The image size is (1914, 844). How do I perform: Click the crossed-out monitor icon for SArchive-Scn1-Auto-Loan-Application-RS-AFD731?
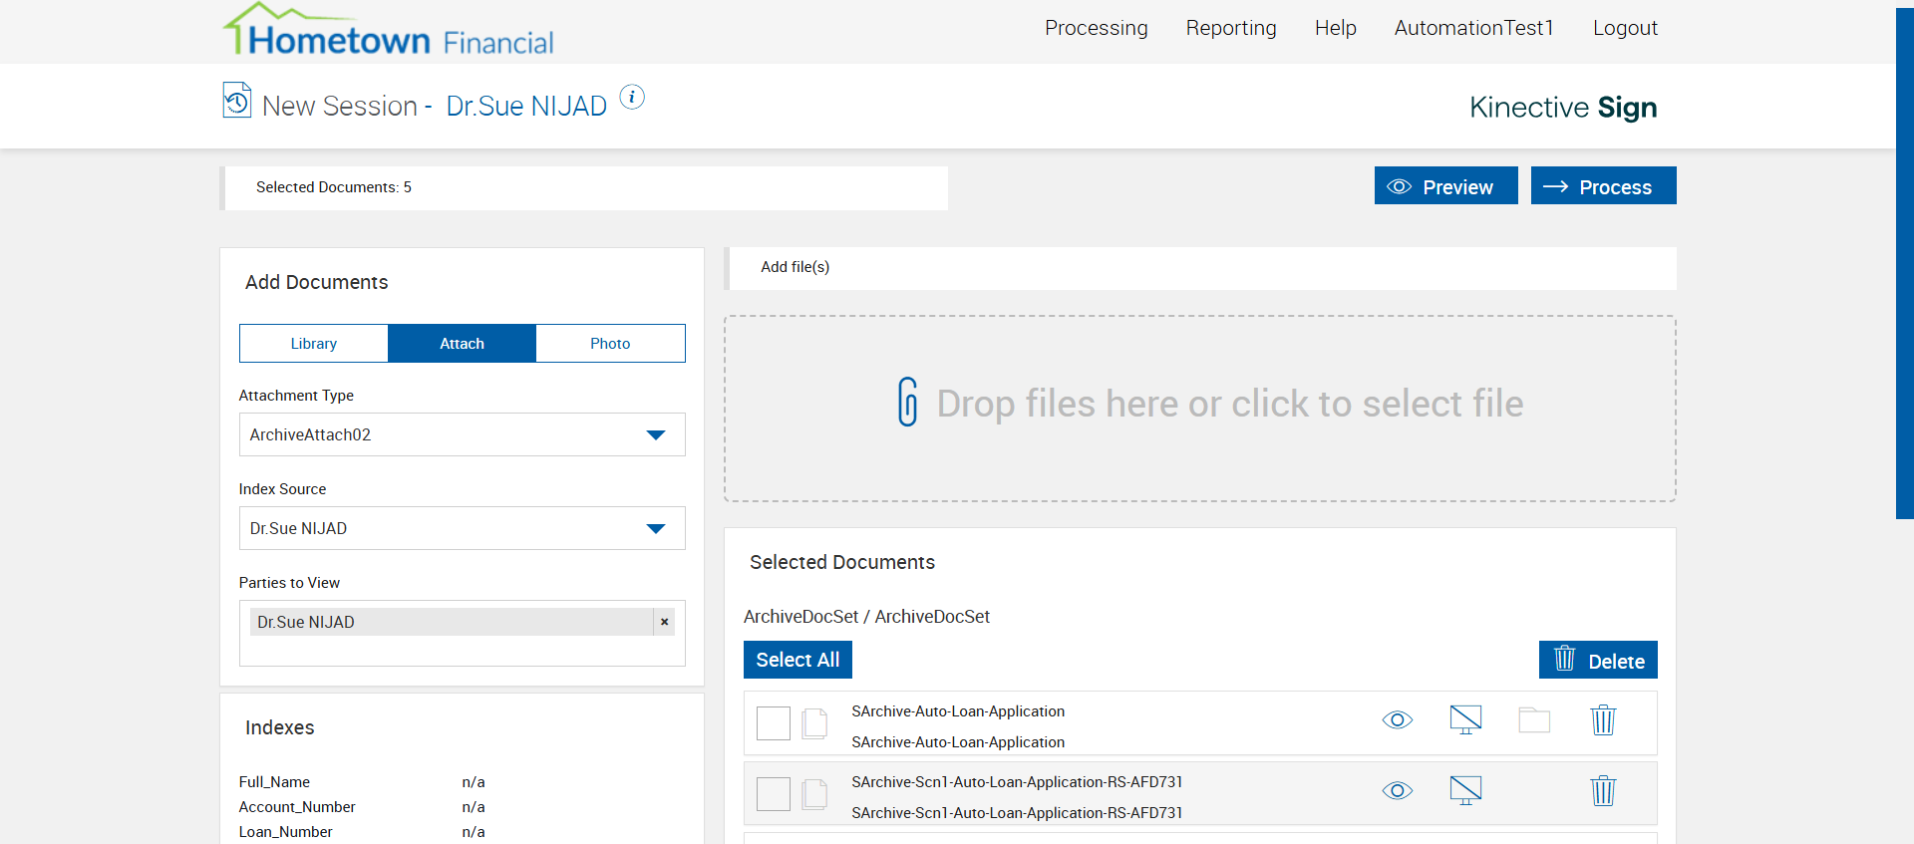click(1465, 790)
